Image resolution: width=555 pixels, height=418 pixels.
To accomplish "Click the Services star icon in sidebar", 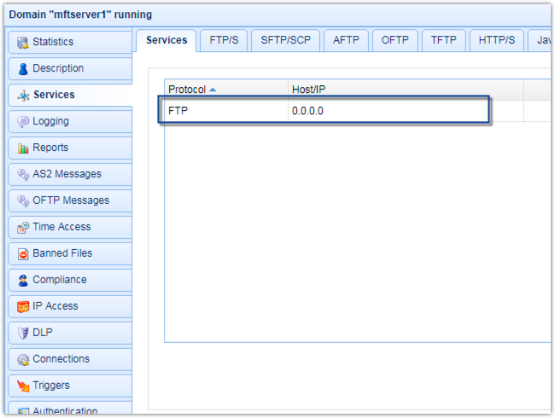I will click(23, 96).
